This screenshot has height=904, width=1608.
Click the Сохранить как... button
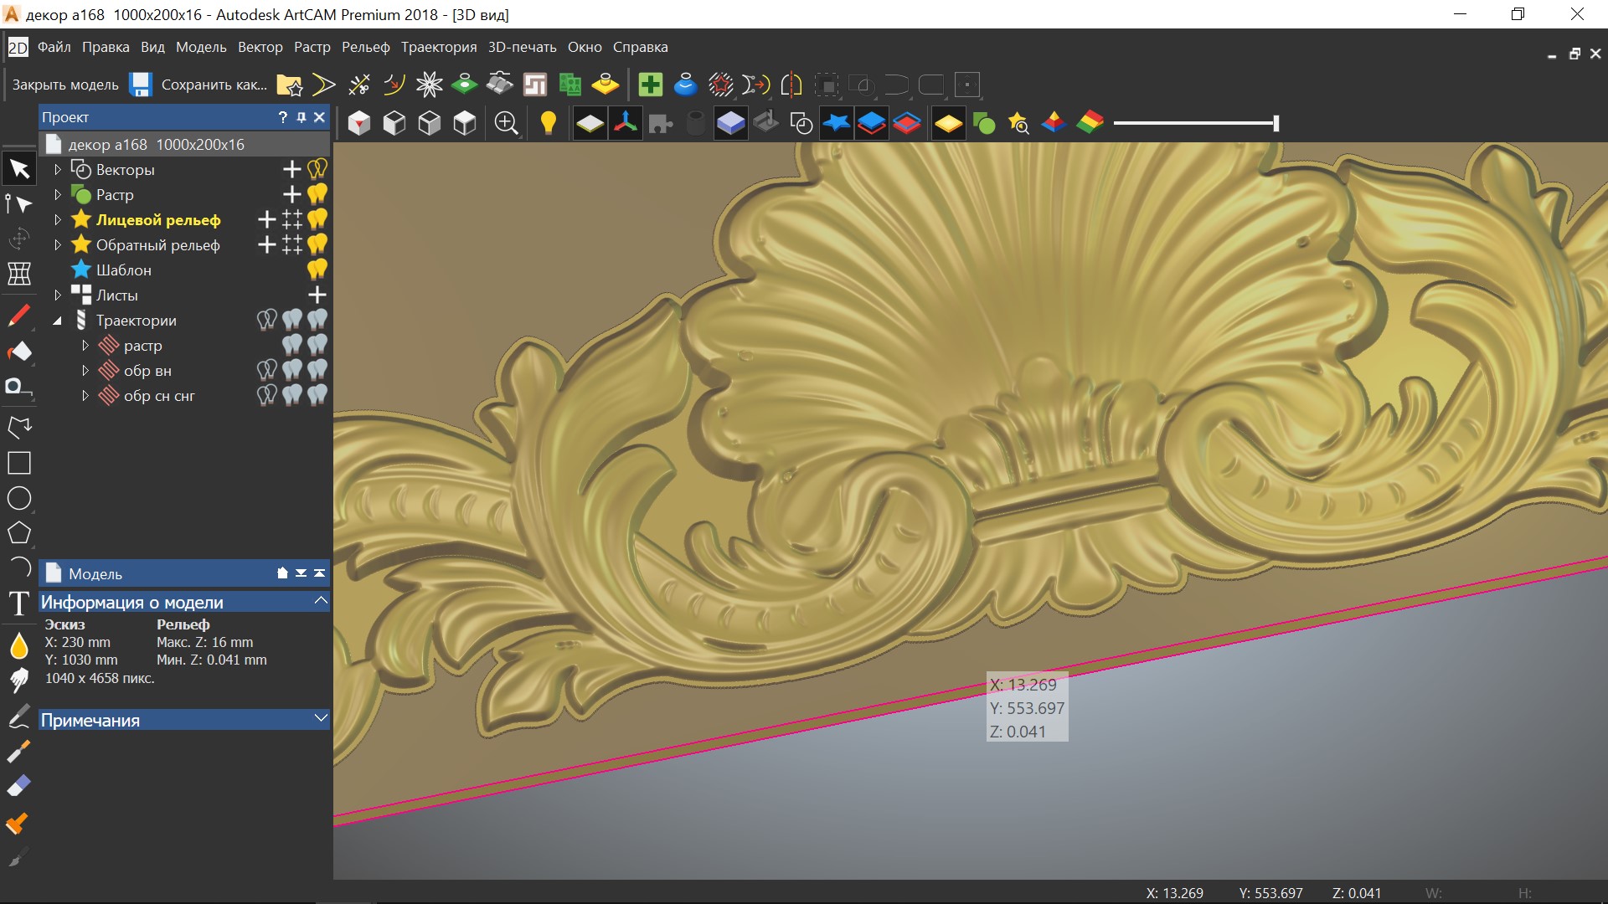click(x=214, y=85)
